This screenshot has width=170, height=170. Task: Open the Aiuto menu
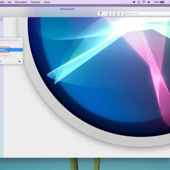(47, 2)
